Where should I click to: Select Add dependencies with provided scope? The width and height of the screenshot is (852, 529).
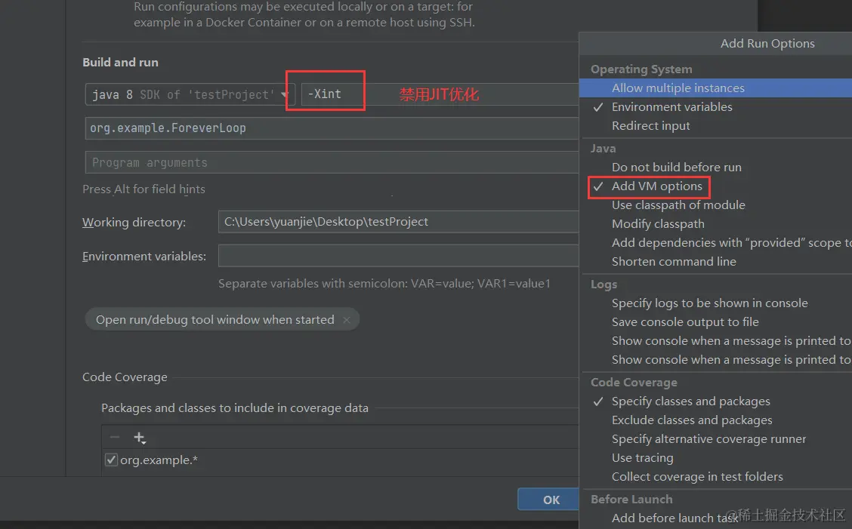point(715,243)
